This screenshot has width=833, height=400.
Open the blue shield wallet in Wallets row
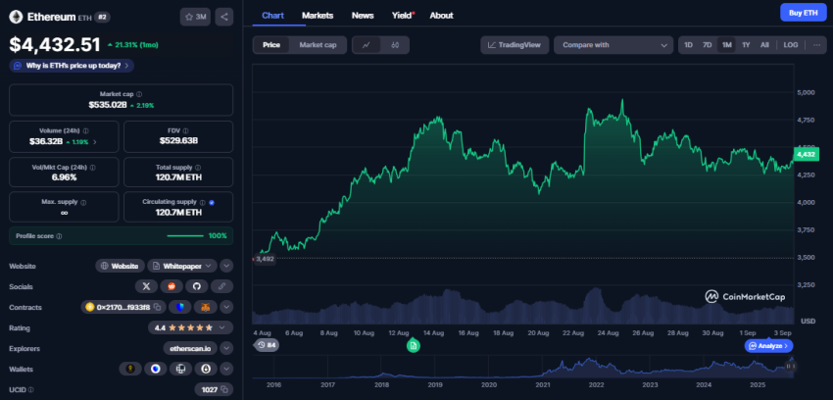155,369
